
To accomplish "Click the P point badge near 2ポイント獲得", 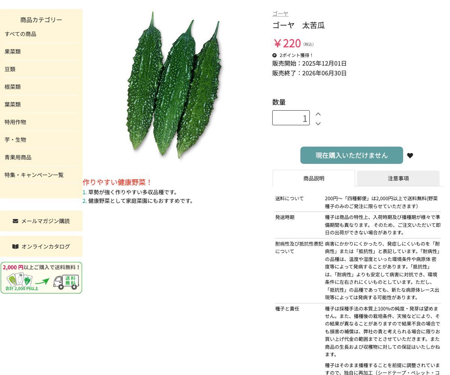I will coord(274,55).
